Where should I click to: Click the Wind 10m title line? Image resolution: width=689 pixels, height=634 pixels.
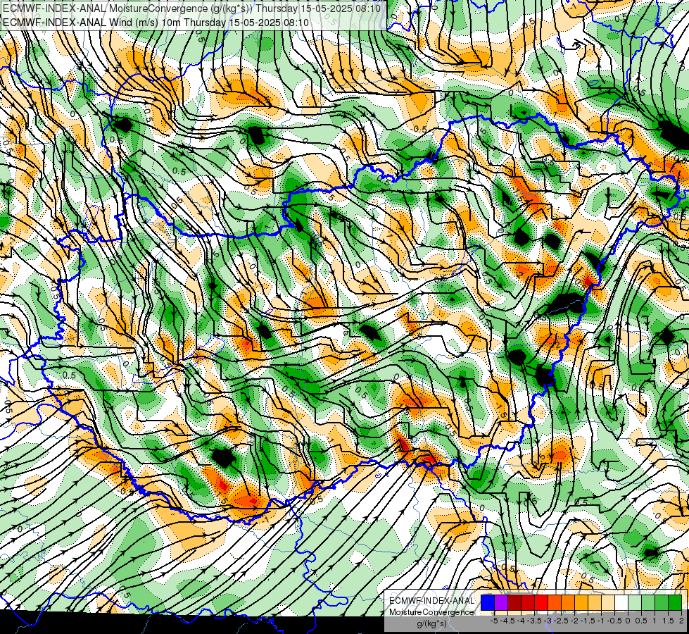tap(156, 23)
